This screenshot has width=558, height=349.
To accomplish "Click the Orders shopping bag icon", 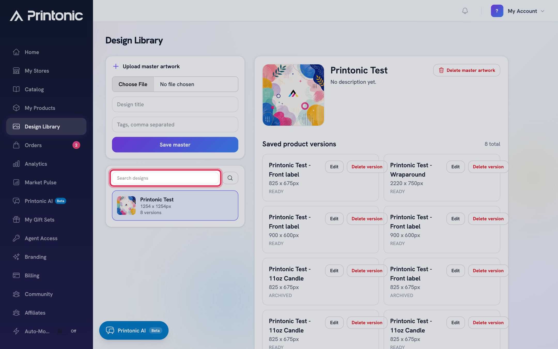I will coord(16,145).
